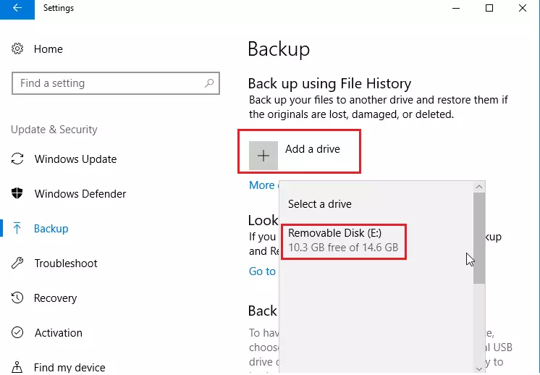Minimize the Settings window
540x375 pixels.
click(x=456, y=8)
